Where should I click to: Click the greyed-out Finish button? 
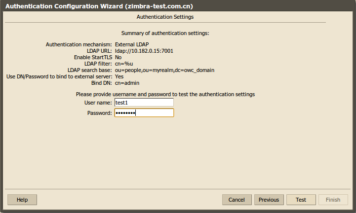333,200
